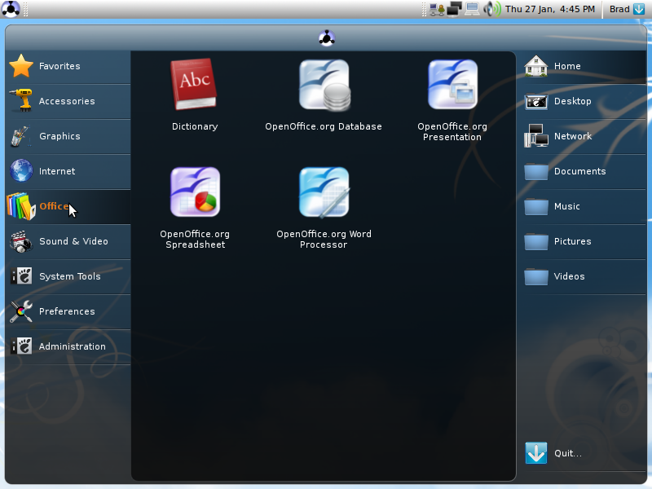Select the Preferences category label
The width and height of the screenshot is (652, 489).
[67, 311]
